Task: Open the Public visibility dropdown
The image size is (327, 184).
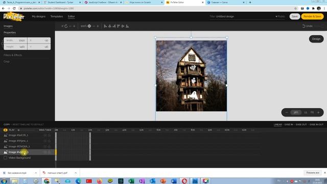Action: tap(280, 16)
